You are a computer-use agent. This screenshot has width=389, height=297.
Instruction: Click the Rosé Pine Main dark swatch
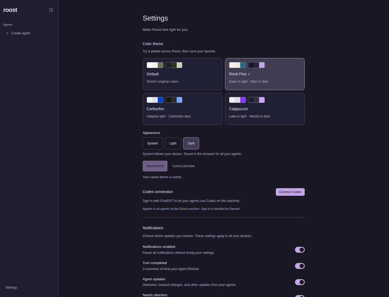(x=256, y=65)
